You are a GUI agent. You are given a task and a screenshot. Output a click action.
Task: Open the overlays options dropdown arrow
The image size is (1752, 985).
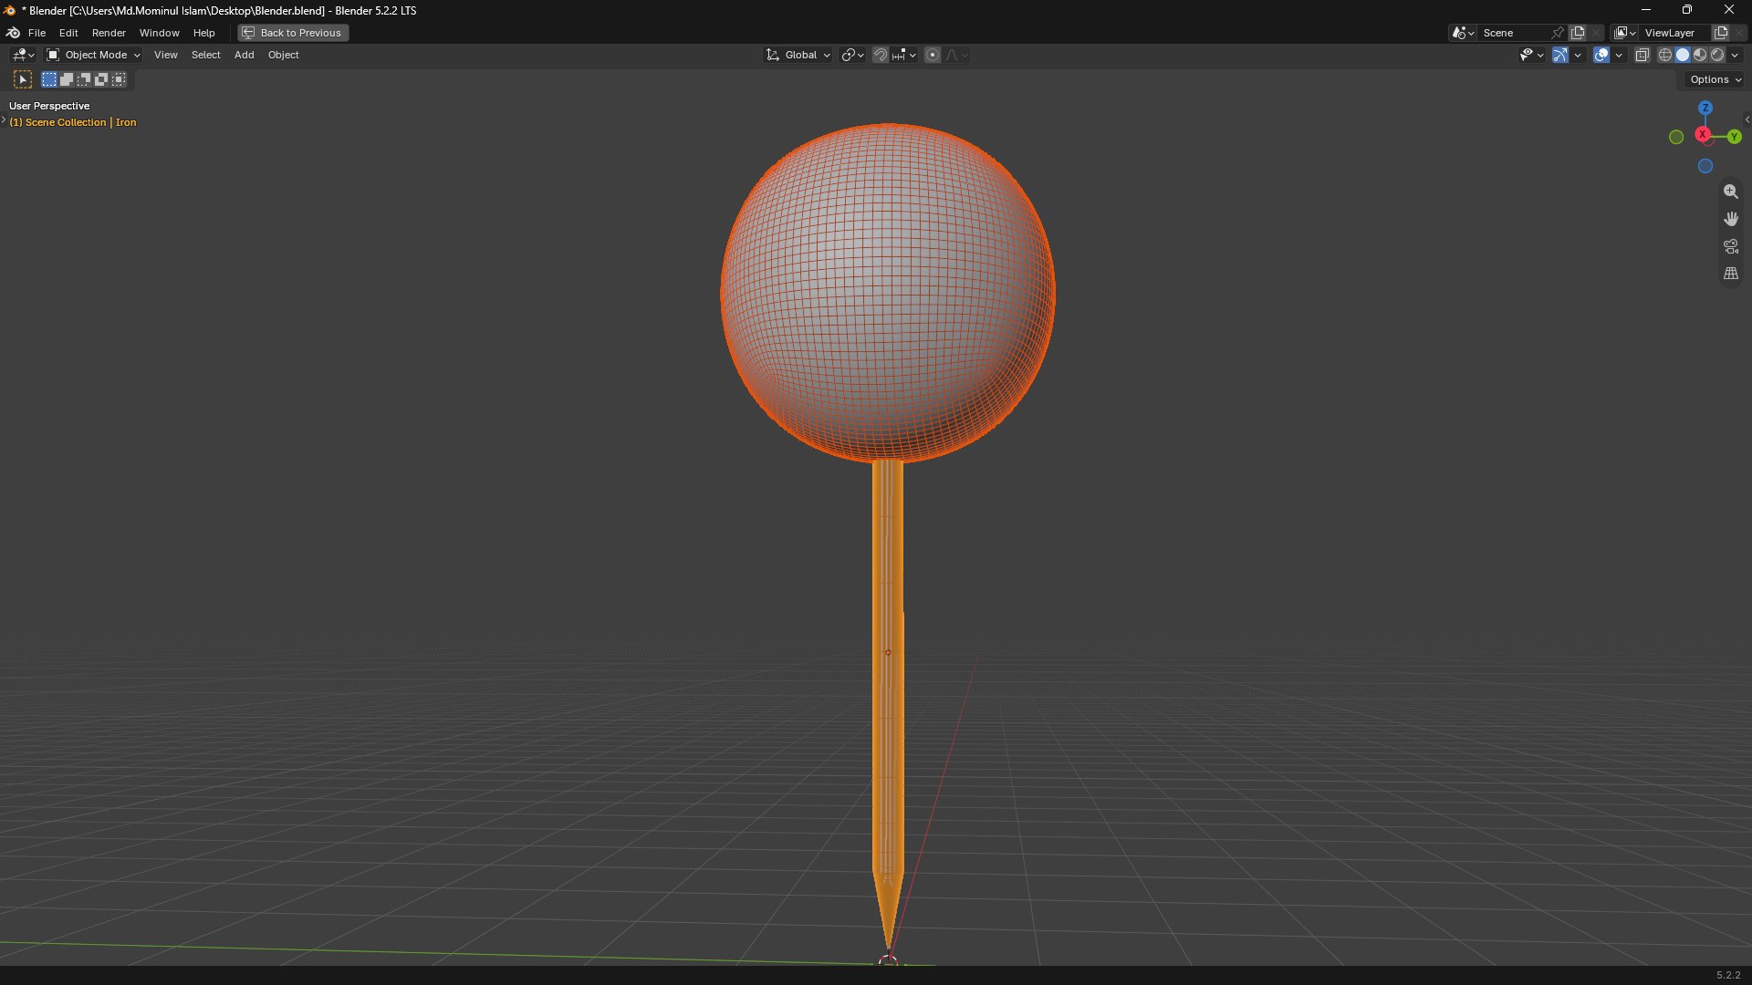1619,55
